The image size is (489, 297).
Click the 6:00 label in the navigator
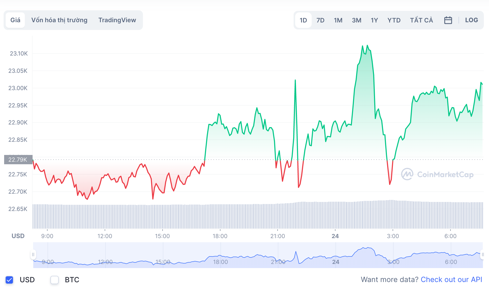pos(451,262)
